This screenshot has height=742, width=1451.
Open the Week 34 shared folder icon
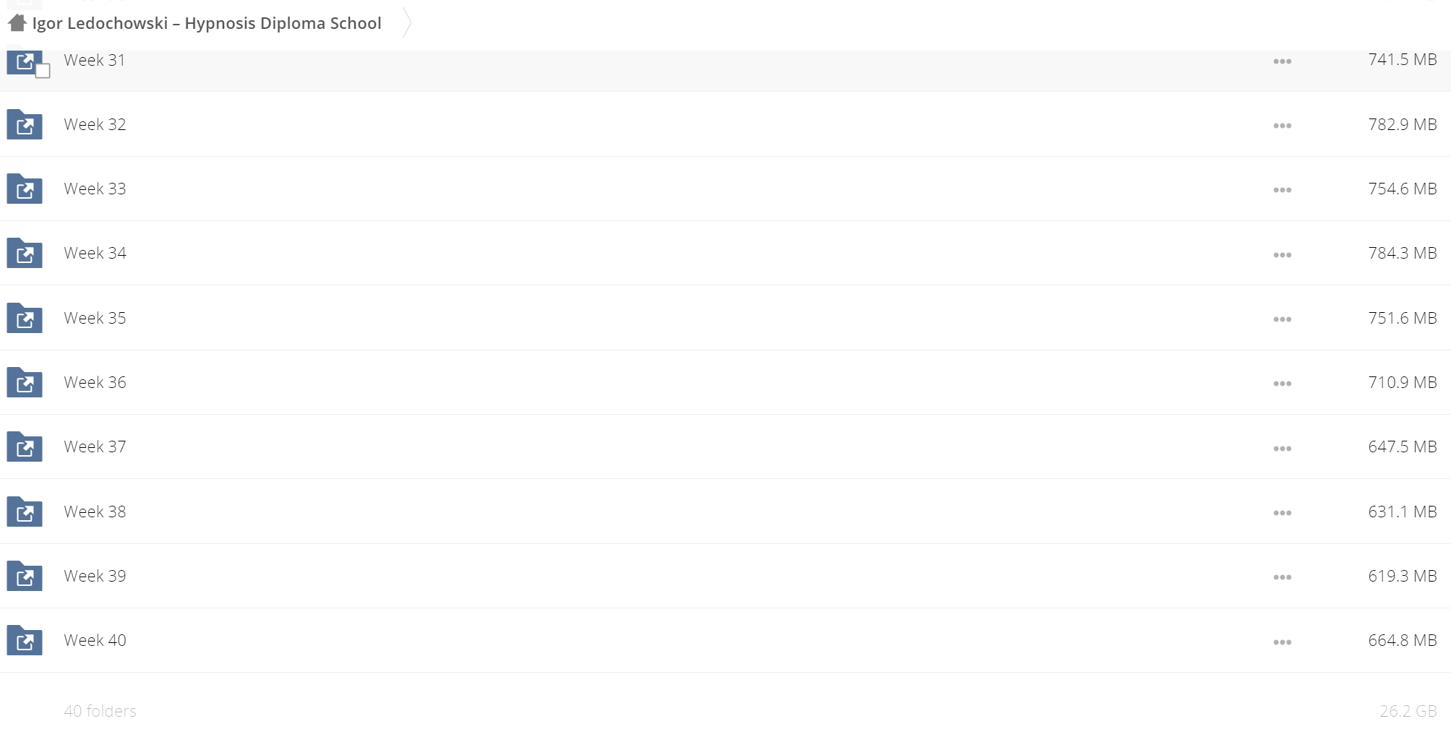click(x=25, y=253)
